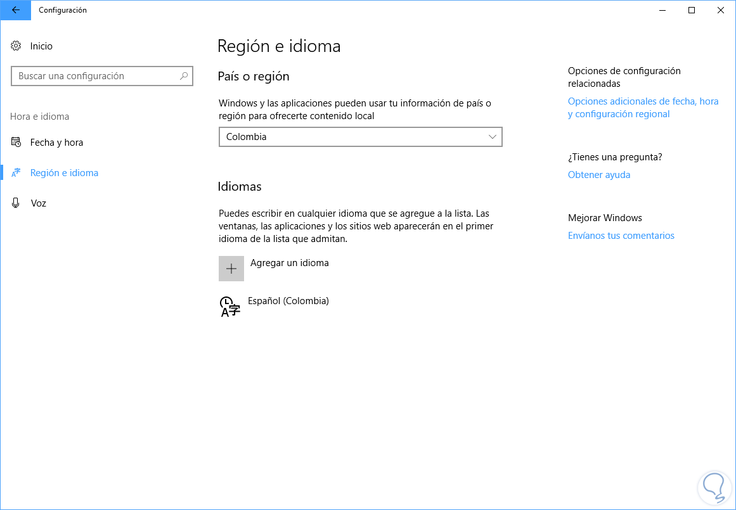Click the Configuración window title text
Image resolution: width=736 pixels, height=510 pixels.
[62, 10]
